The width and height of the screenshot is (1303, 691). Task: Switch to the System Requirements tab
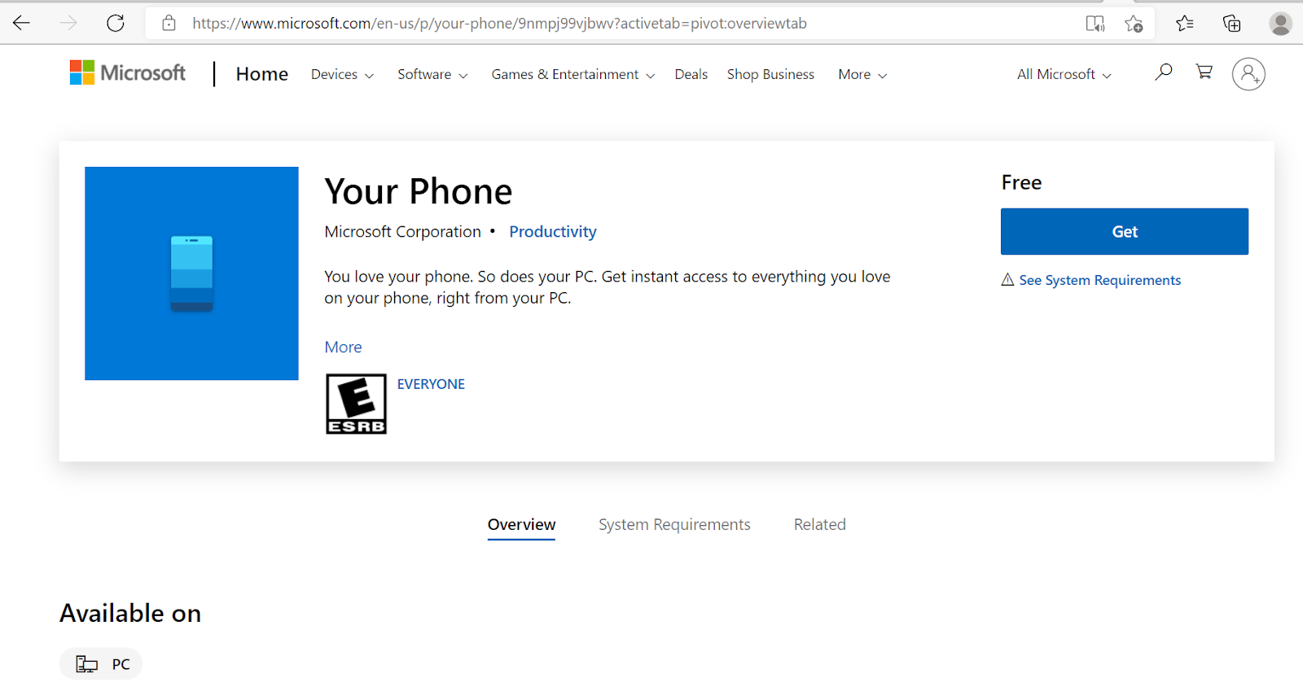[674, 525]
